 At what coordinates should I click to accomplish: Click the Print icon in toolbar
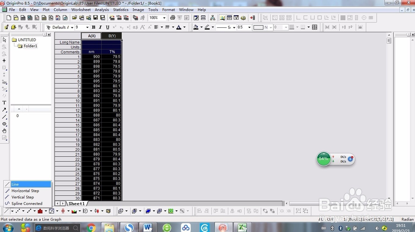pyautogui.click(x=173, y=18)
